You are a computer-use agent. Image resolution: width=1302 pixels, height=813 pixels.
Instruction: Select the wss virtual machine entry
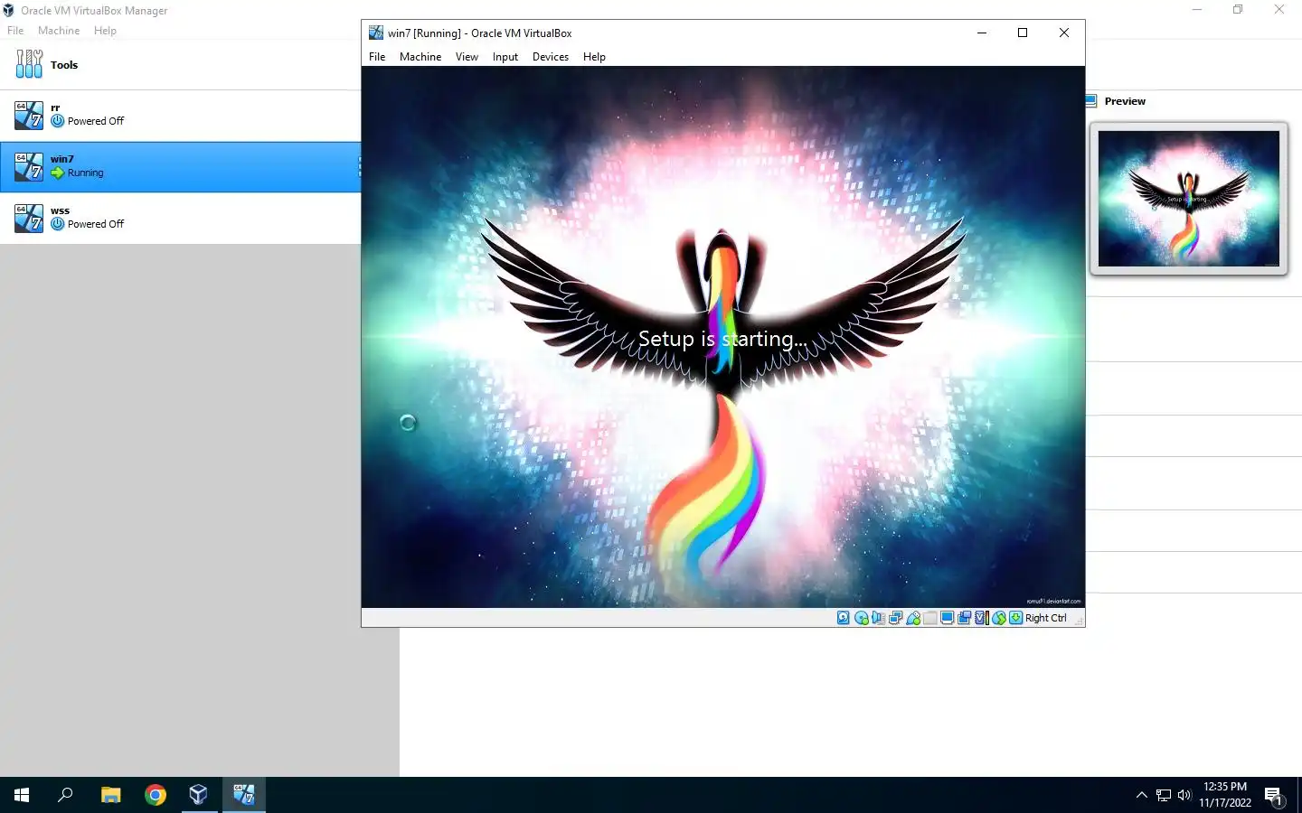(x=181, y=219)
